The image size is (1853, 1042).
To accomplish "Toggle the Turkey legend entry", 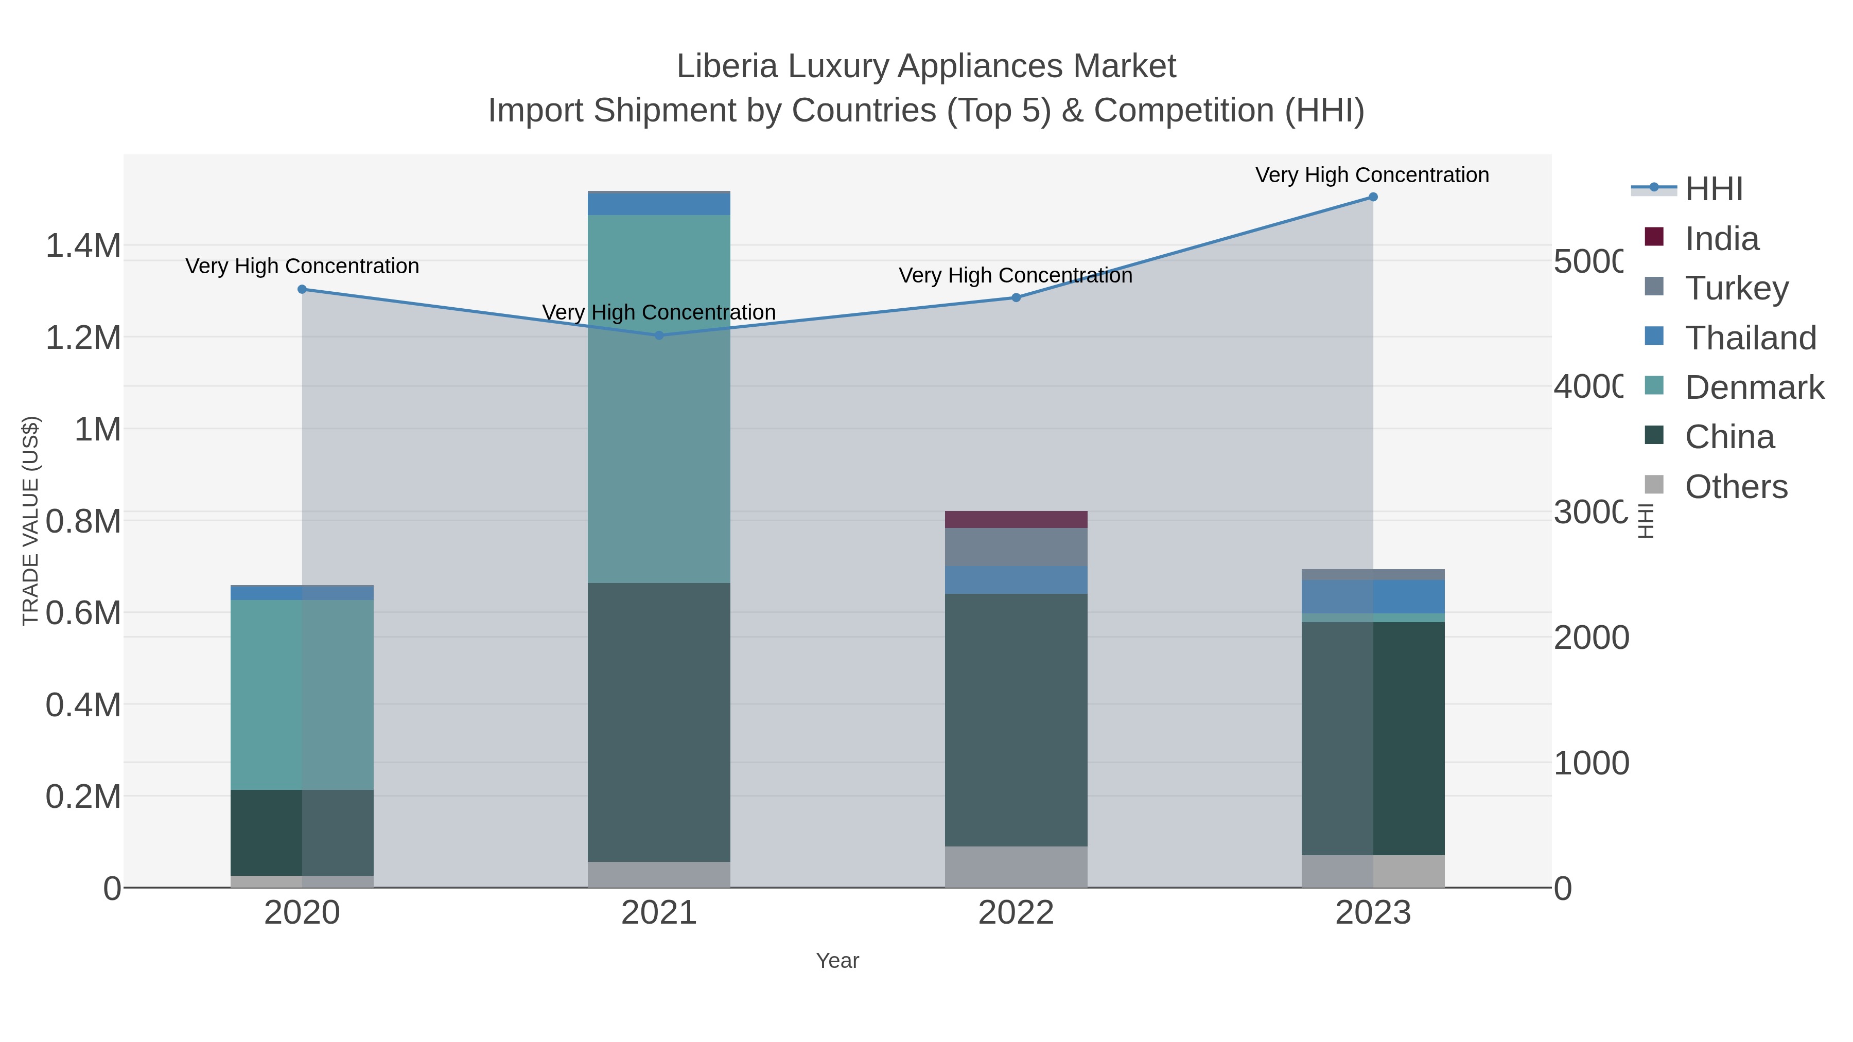I will point(1717,288).
